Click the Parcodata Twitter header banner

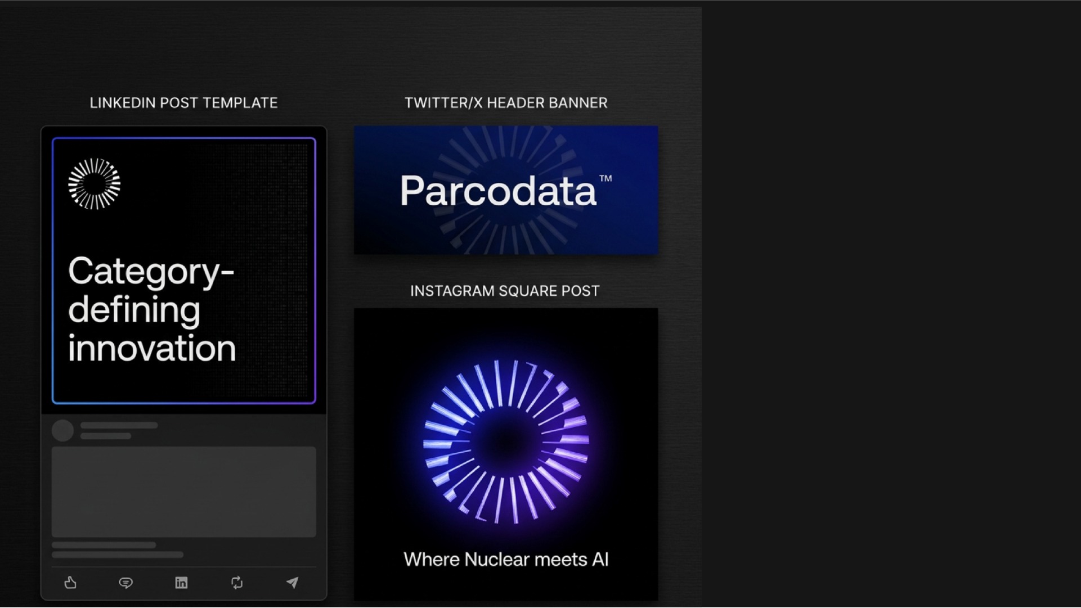point(506,190)
